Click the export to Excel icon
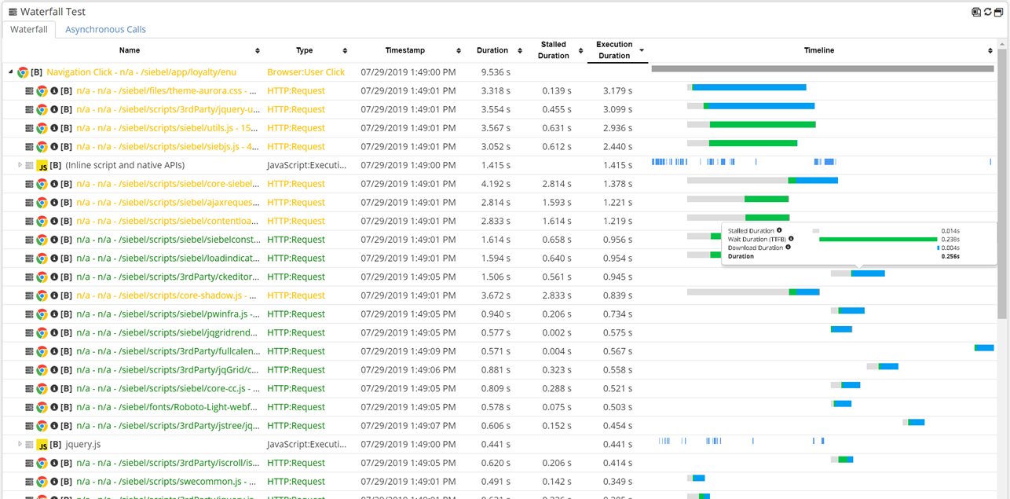 coord(976,12)
